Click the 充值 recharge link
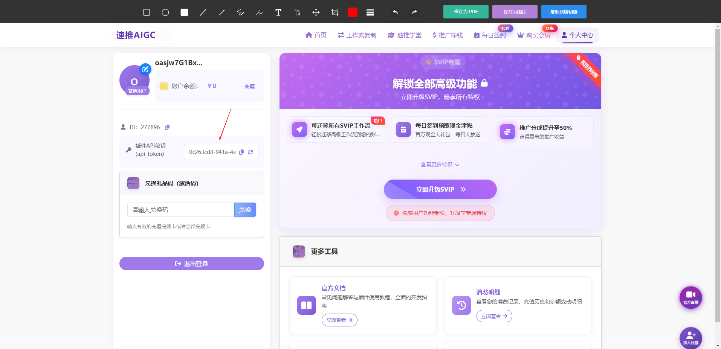The image size is (721, 349). [249, 86]
